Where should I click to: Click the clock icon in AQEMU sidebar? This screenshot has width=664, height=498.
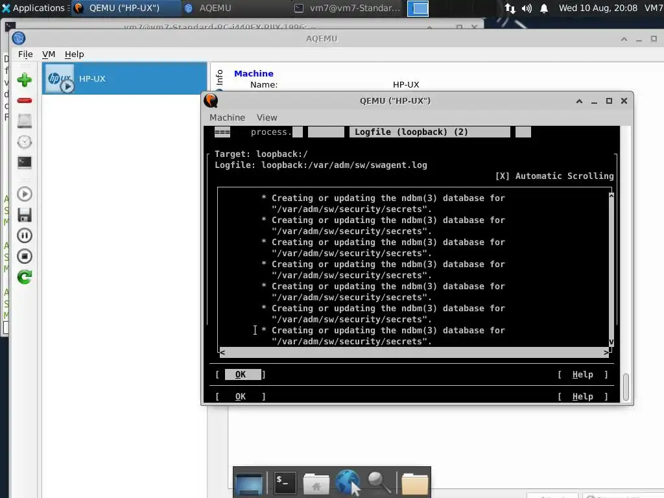click(x=25, y=142)
